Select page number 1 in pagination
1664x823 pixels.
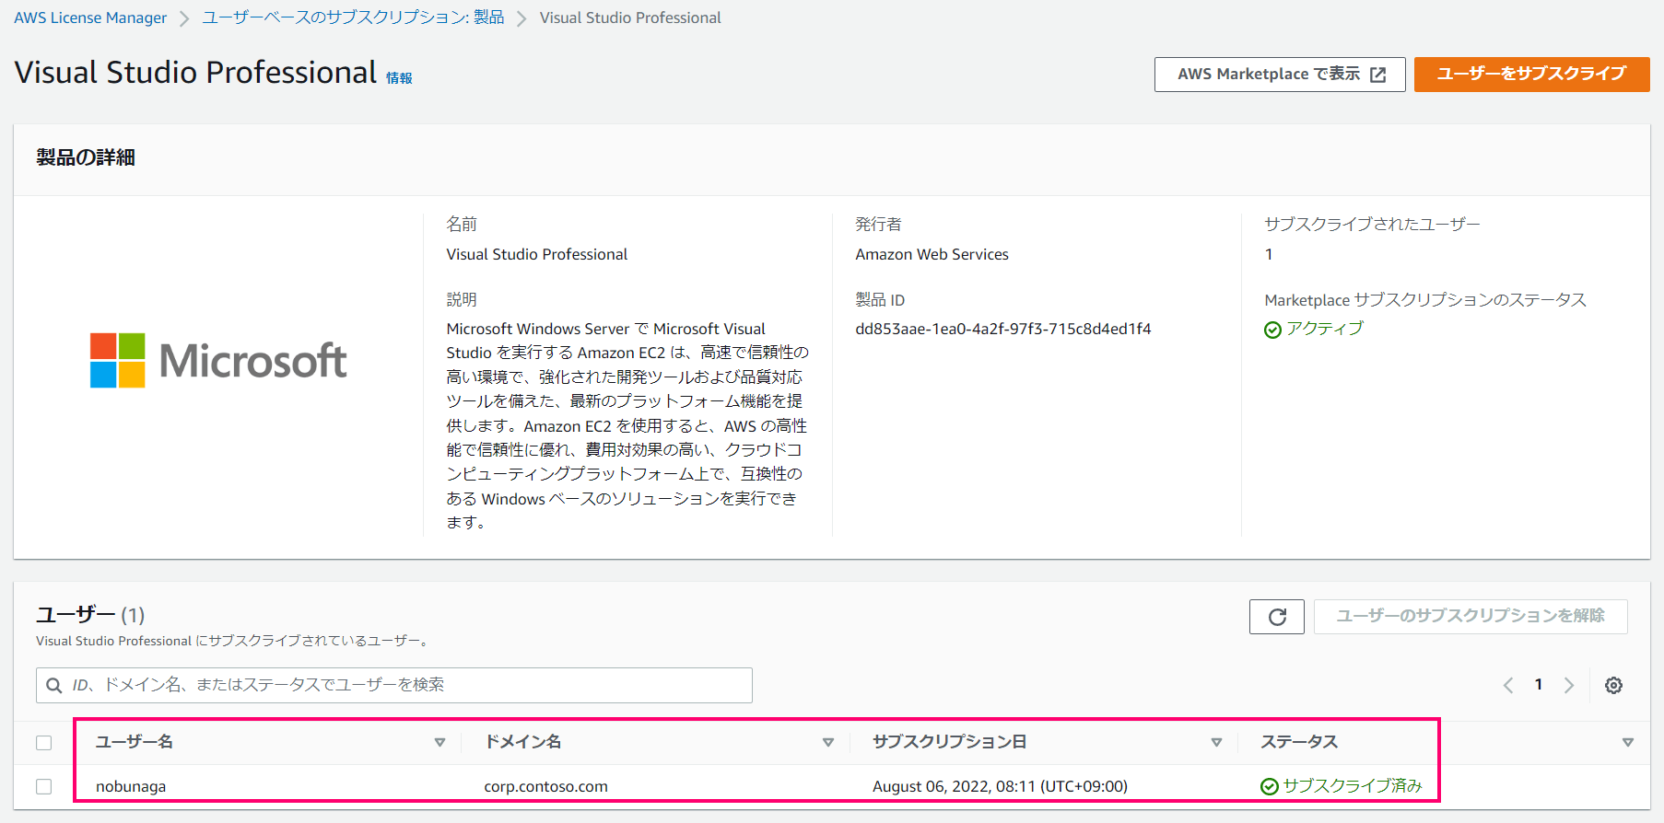click(x=1539, y=684)
